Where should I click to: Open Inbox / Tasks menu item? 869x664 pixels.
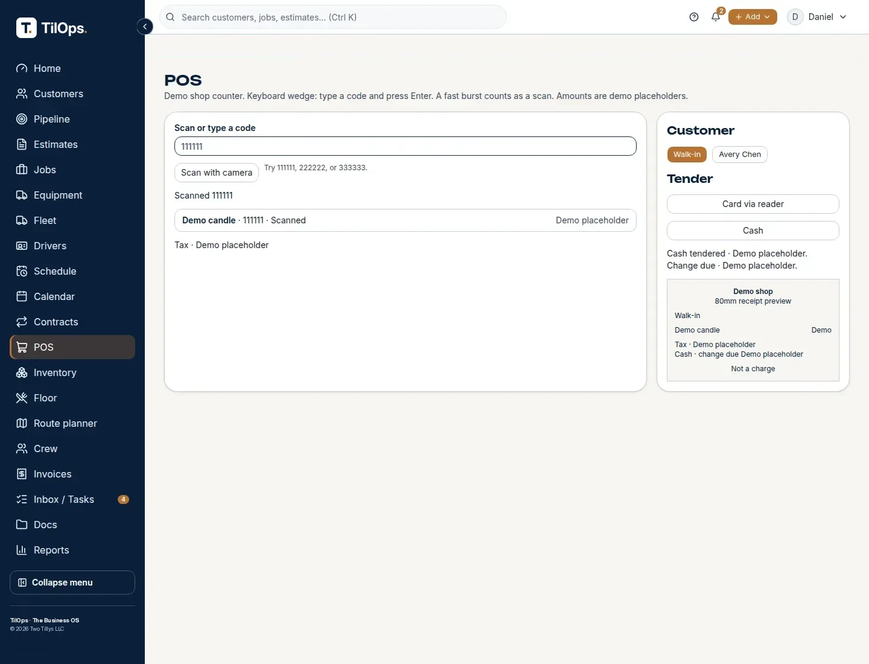[72, 499]
